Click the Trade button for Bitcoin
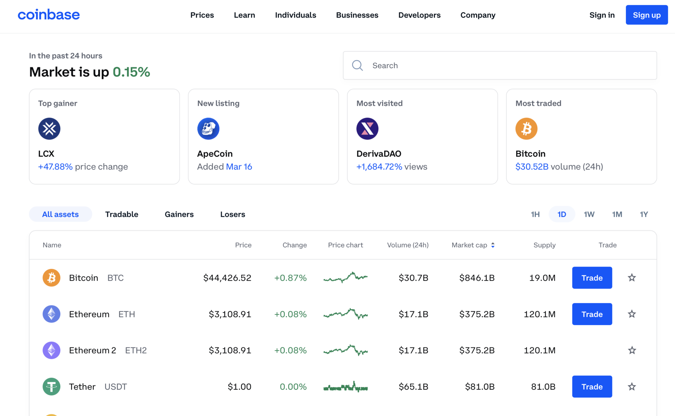 click(x=592, y=278)
